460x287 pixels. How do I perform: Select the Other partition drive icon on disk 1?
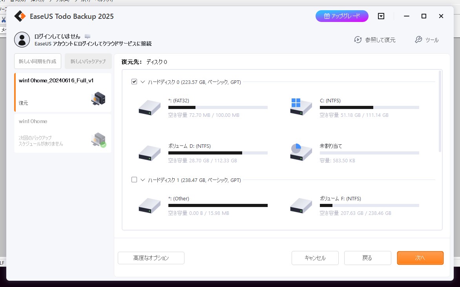[x=150, y=205]
